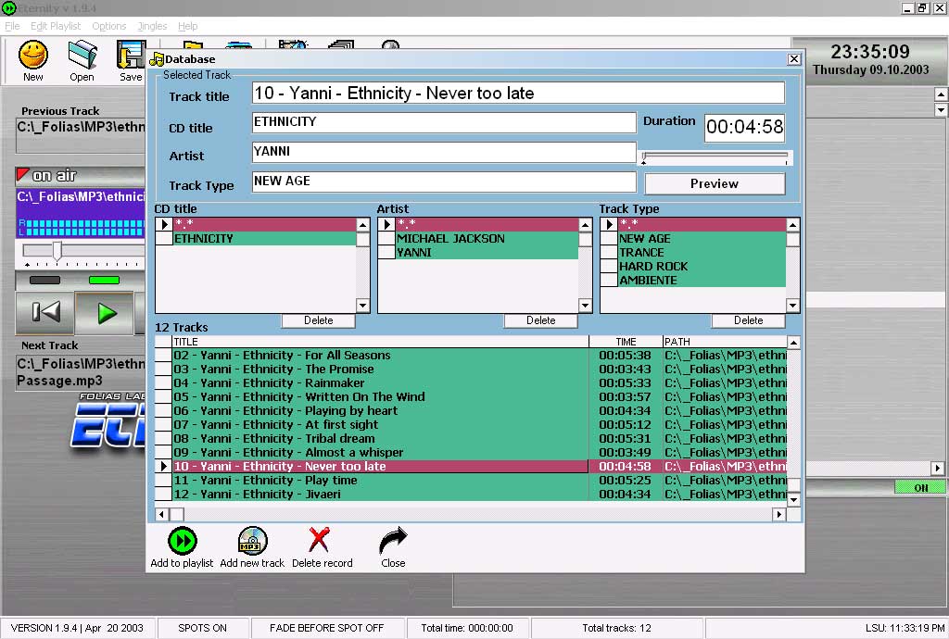Click the Open playlist icon
This screenshot has height=639, width=949.
coord(82,55)
